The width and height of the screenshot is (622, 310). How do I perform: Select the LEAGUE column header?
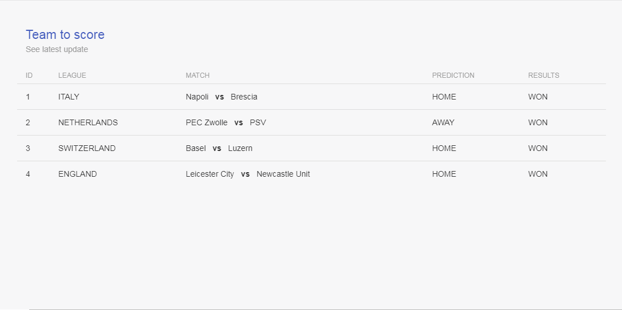(x=72, y=75)
